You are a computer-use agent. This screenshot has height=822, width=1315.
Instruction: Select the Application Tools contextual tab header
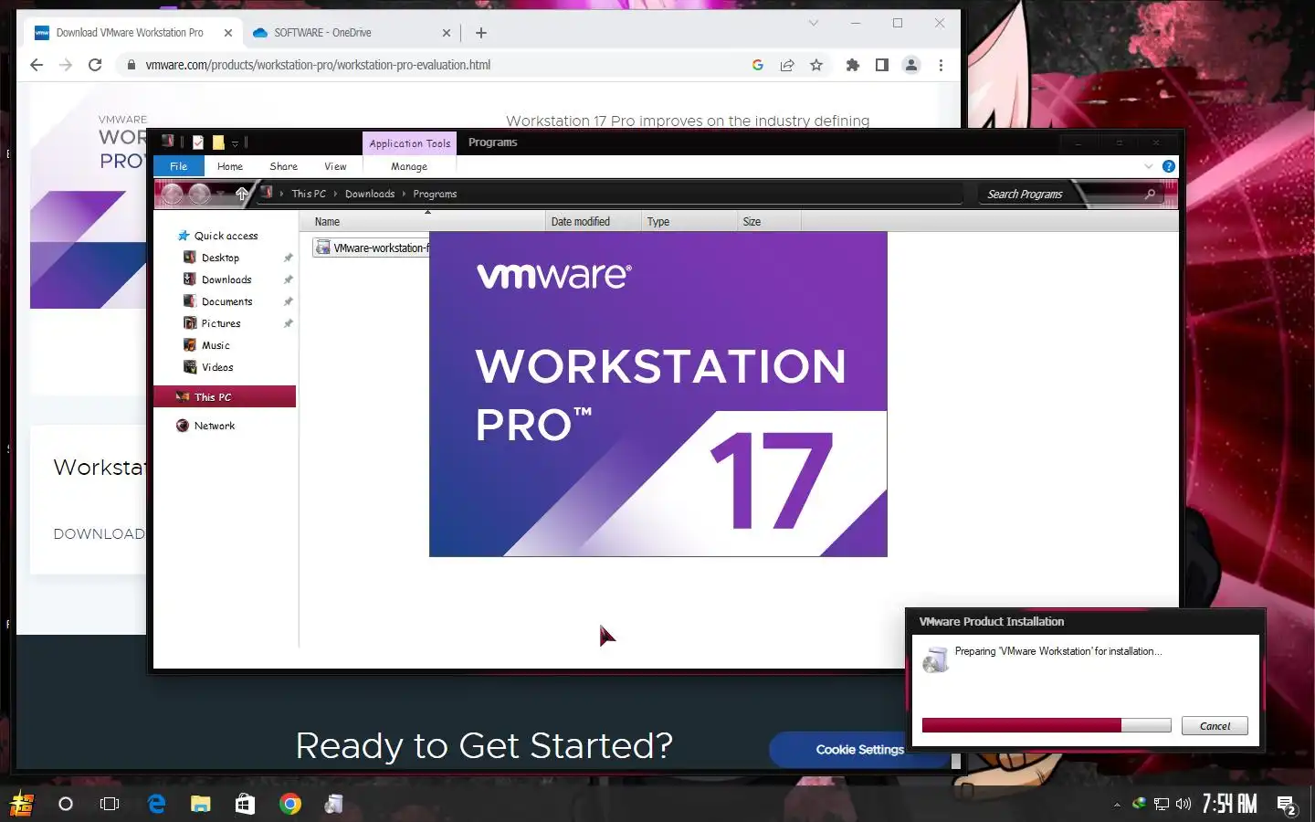pos(410,143)
